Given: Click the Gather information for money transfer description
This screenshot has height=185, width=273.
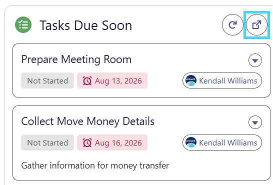Looking at the screenshot, I should [x=95, y=165].
